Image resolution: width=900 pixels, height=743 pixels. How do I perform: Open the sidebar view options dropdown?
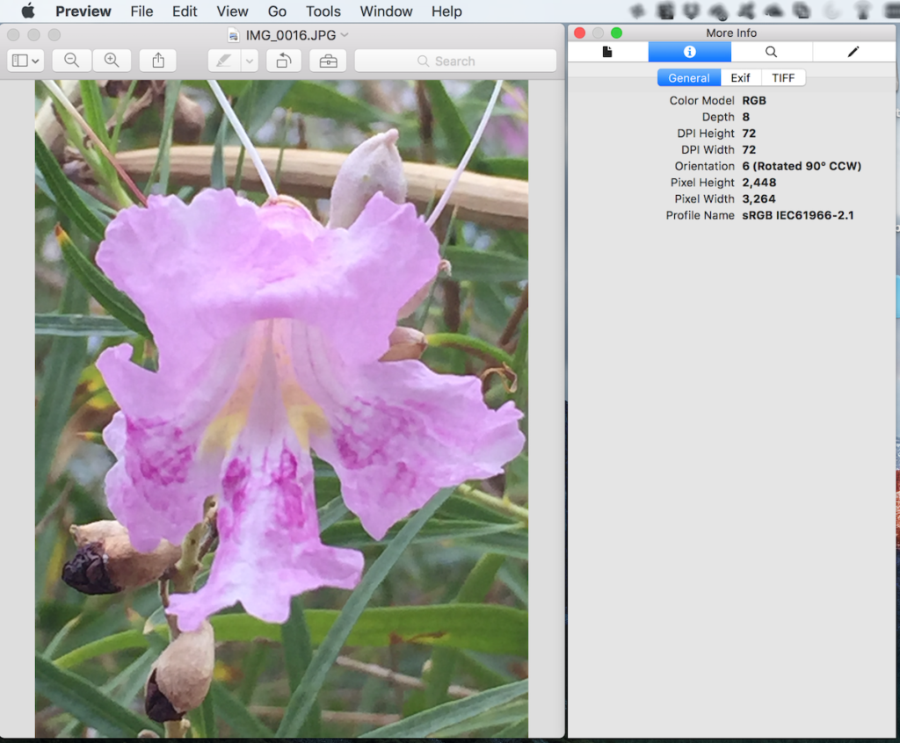(x=25, y=60)
